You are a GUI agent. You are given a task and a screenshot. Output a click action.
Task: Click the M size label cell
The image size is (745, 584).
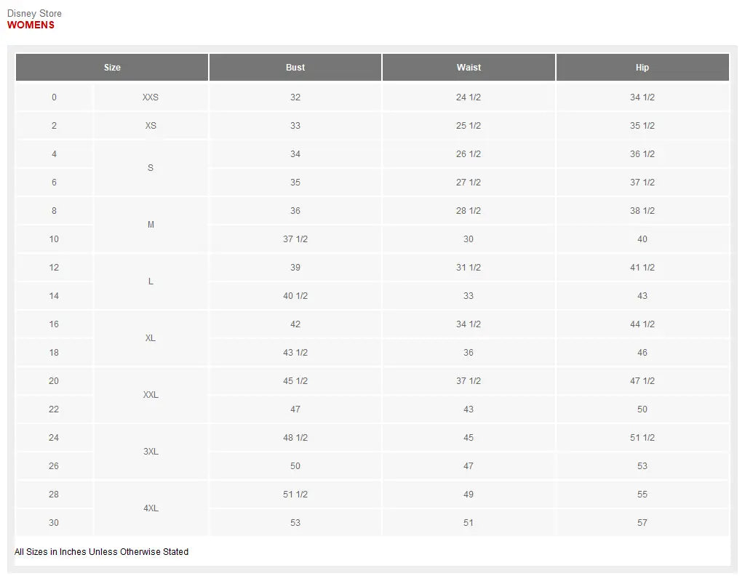151,225
